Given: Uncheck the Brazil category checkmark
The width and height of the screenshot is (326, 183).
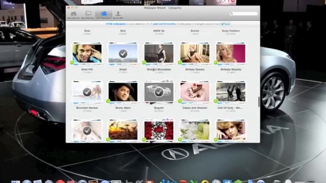Looking at the screenshot, I should point(123,53).
